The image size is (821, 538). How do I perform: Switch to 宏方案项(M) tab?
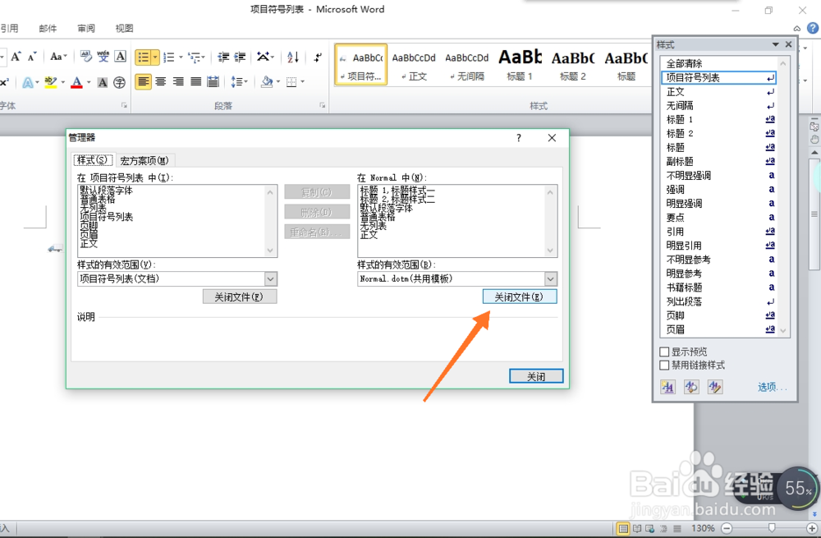pyautogui.click(x=144, y=160)
